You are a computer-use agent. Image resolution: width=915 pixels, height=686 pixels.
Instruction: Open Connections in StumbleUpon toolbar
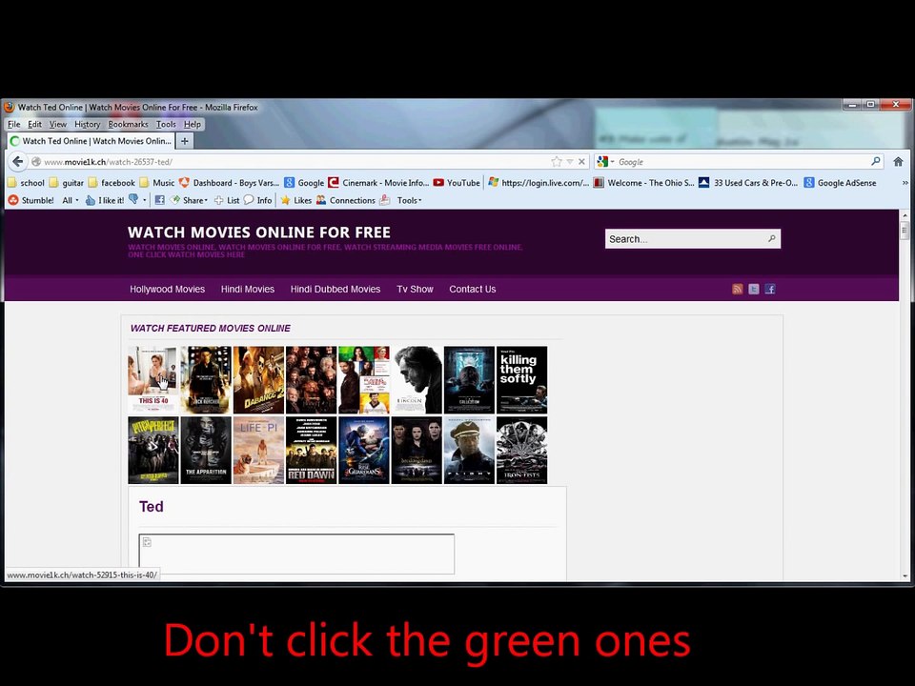click(346, 200)
